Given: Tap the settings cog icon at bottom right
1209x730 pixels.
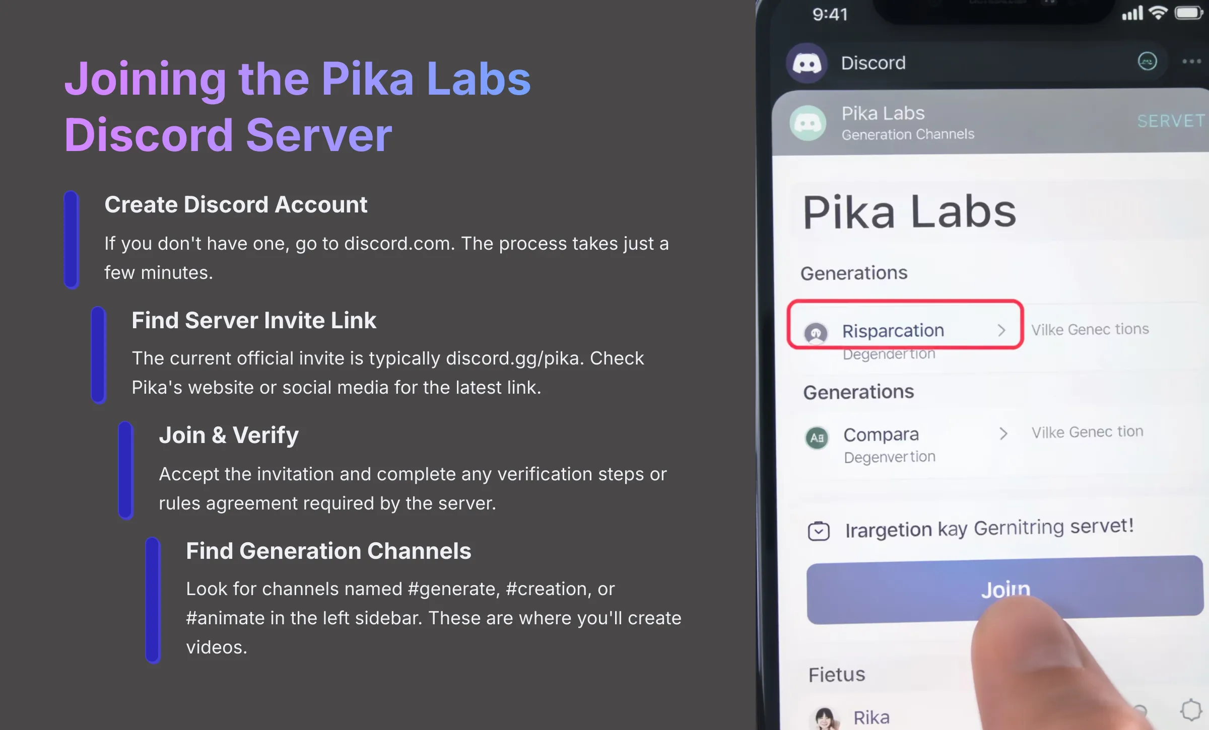Looking at the screenshot, I should pos(1191,710).
